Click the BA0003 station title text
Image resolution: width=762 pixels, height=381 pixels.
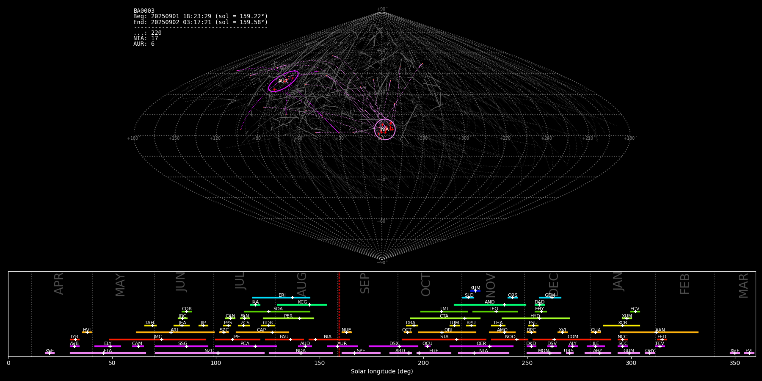click(144, 11)
